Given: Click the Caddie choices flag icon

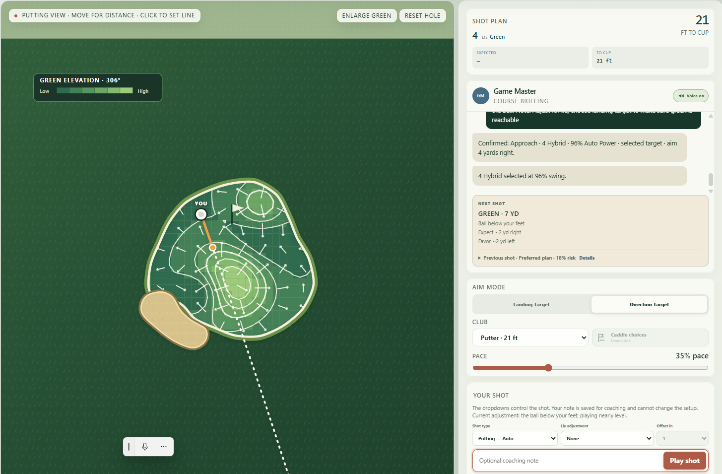Looking at the screenshot, I should pos(601,338).
